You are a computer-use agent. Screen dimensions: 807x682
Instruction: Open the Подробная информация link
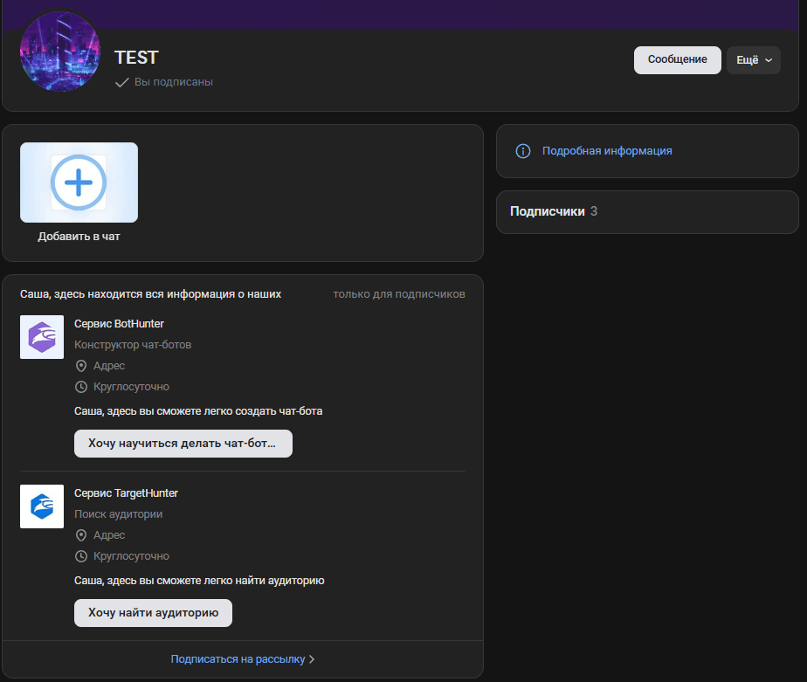(x=607, y=151)
